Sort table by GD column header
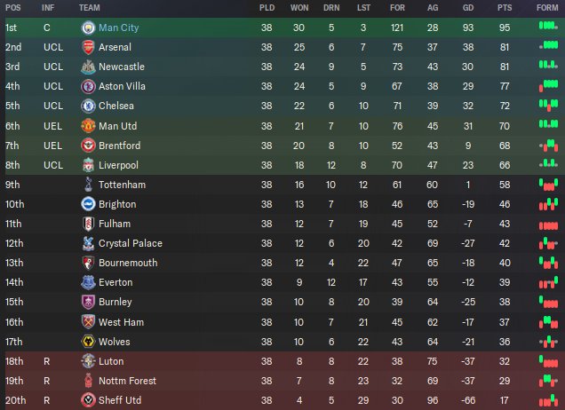565x410 pixels. pyautogui.click(x=468, y=8)
